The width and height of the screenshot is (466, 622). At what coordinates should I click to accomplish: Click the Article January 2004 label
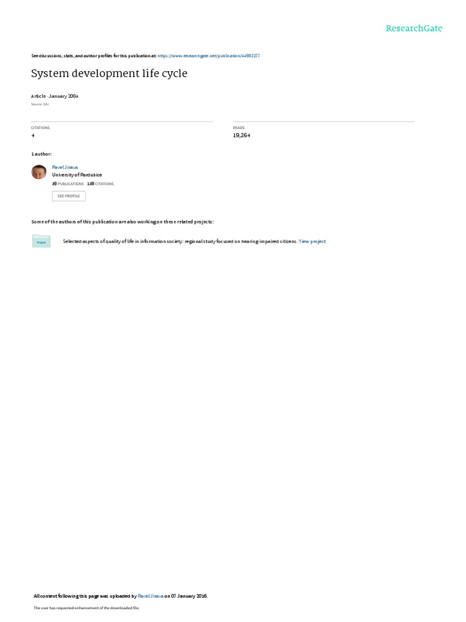[55, 96]
